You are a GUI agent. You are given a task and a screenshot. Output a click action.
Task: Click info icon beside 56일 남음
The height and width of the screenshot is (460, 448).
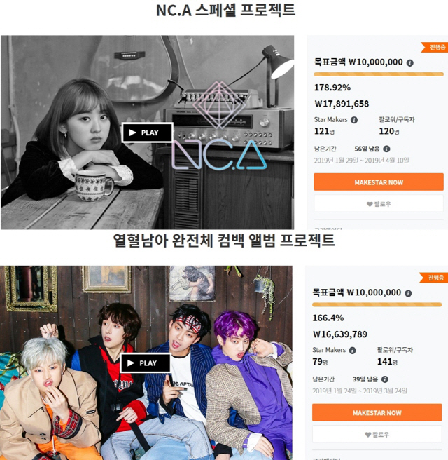pyautogui.click(x=386, y=149)
